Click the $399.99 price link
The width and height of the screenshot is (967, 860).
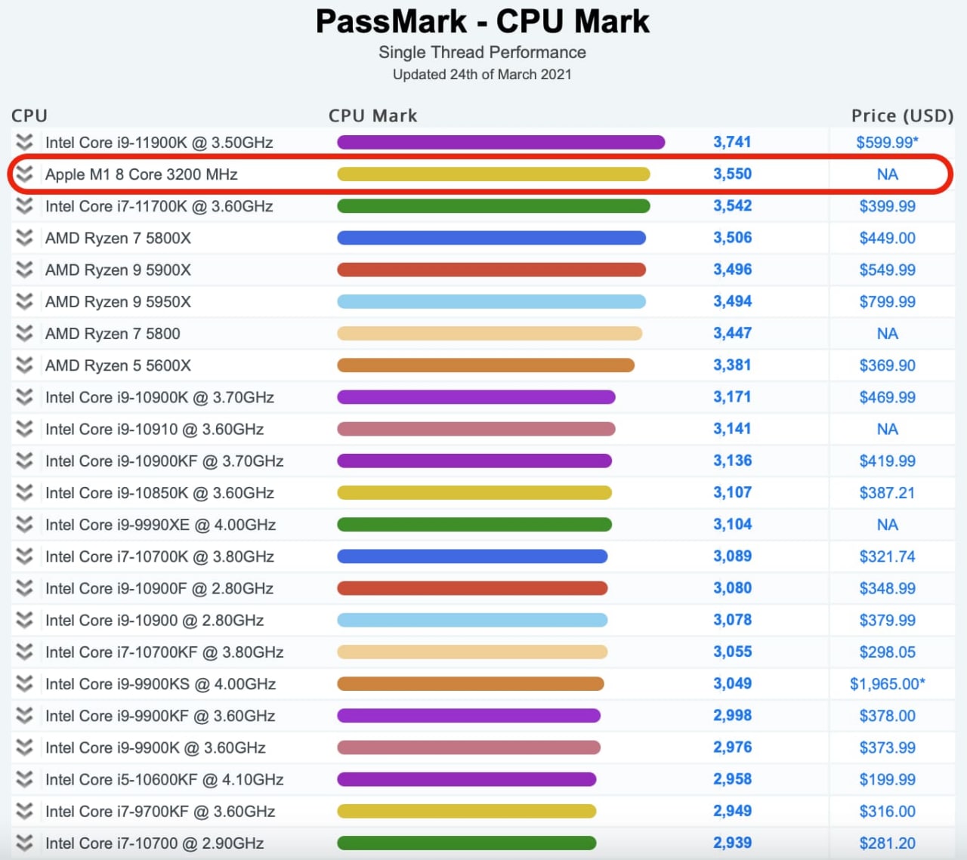(x=887, y=206)
